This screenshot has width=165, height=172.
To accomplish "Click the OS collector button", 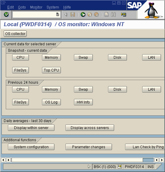I will click(x=15, y=34).
